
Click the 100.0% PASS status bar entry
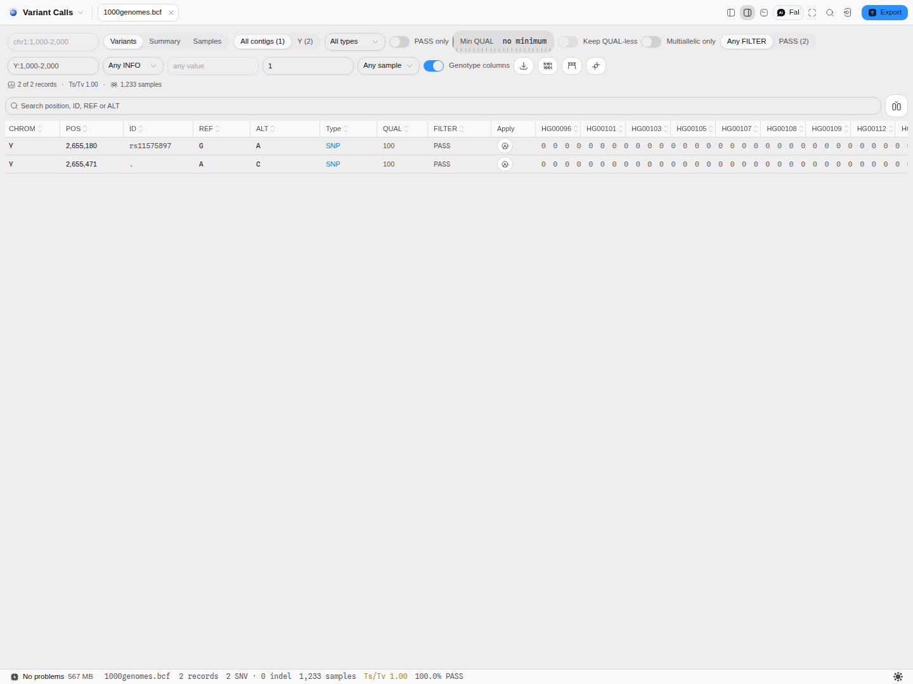click(439, 677)
